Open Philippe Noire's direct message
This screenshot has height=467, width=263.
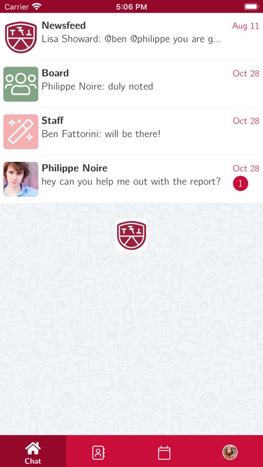(131, 179)
